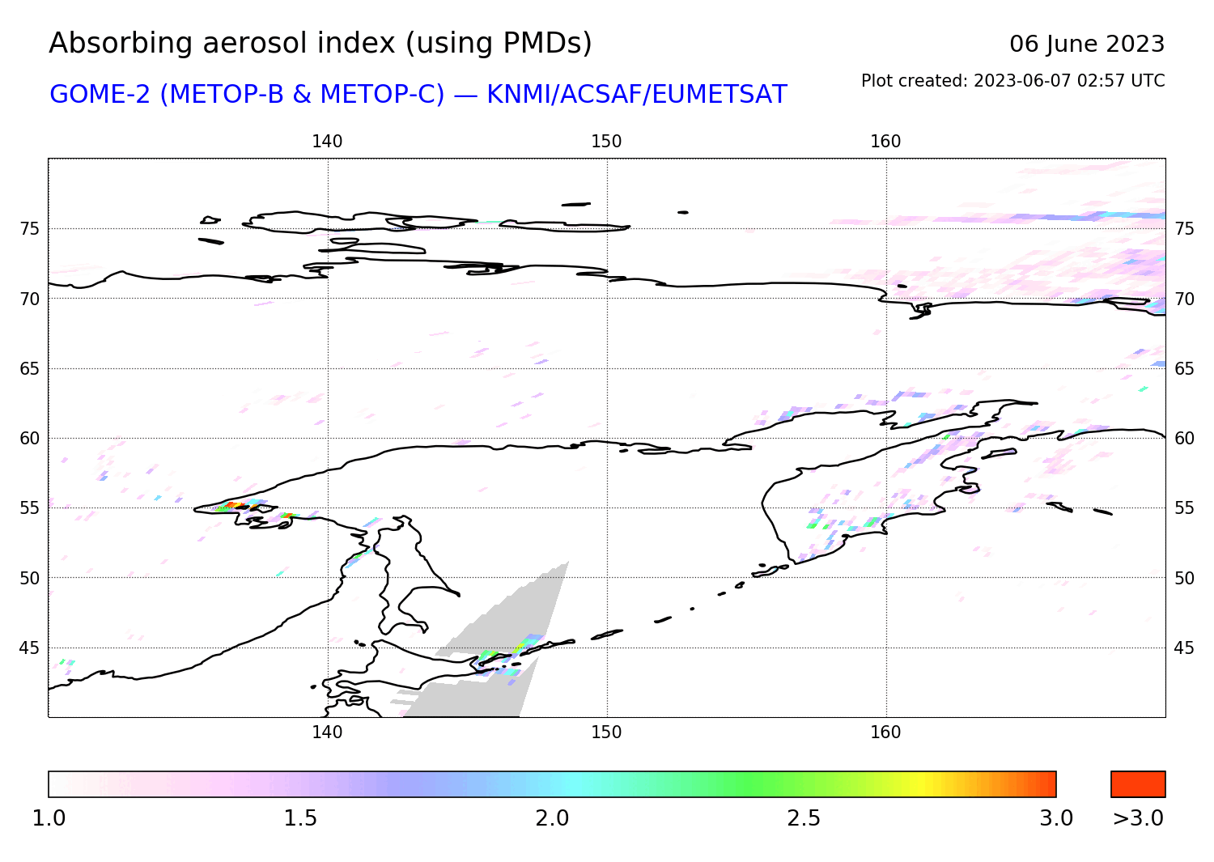
Task: Click the bottom longitude label 150
Action: [606, 732]
